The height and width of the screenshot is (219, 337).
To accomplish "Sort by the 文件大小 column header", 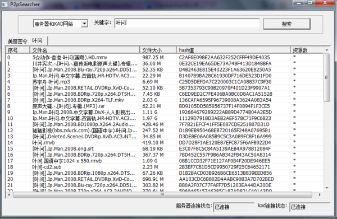I will pyautogui.click(x=158, y=50).
